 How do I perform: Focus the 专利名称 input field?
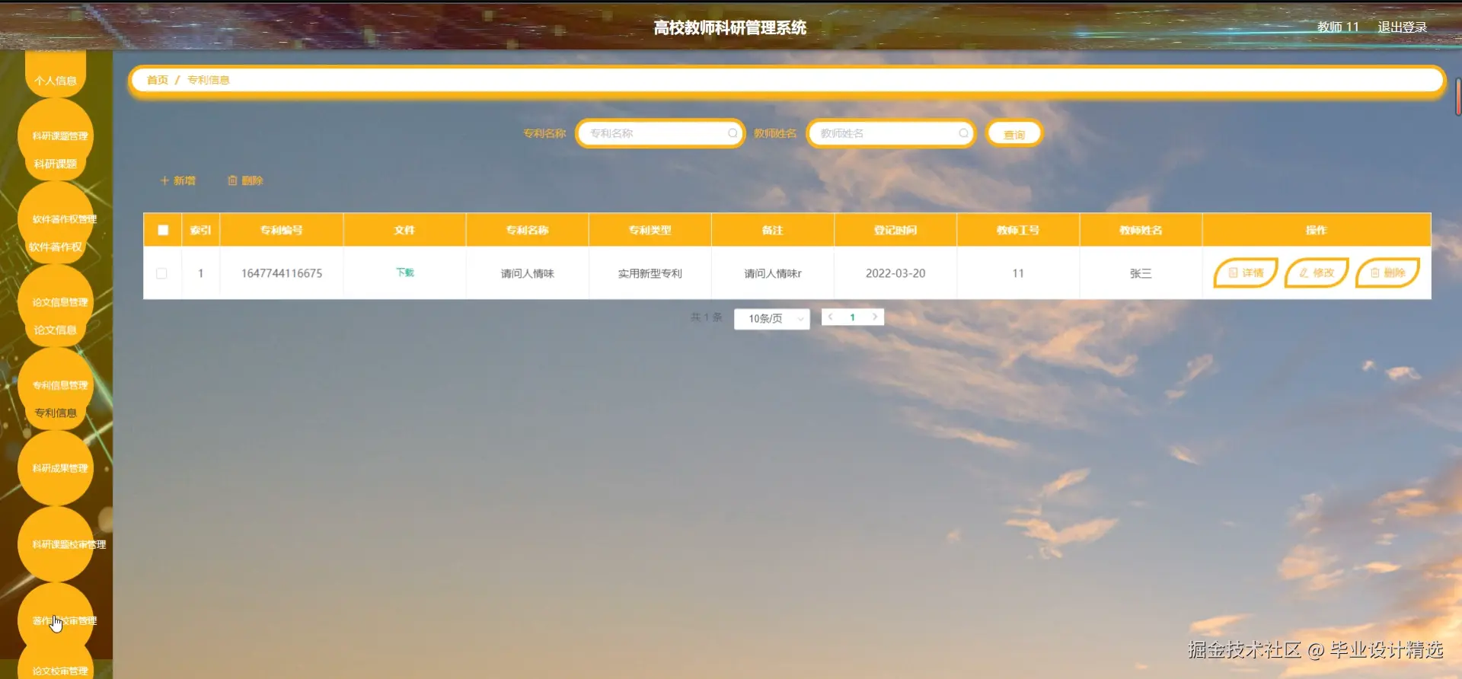coord(659,133)
